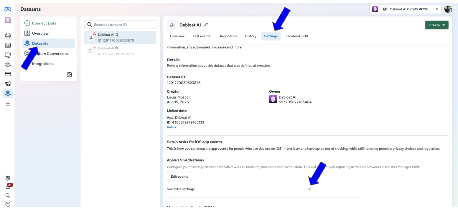Open the Facebook SDK tab
The width and height of the screenshot is (458, 210).
click(297, 36)
